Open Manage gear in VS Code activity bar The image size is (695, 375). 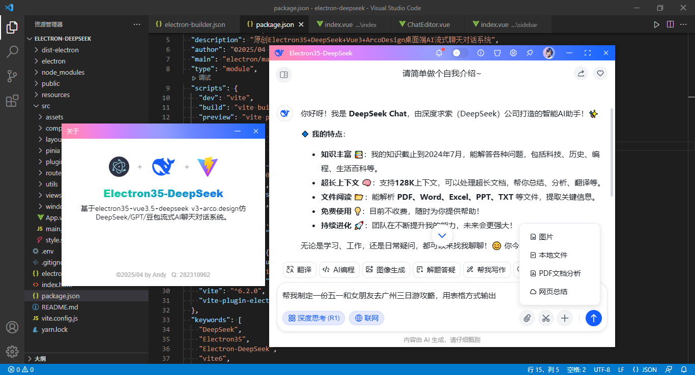(12, 351)
